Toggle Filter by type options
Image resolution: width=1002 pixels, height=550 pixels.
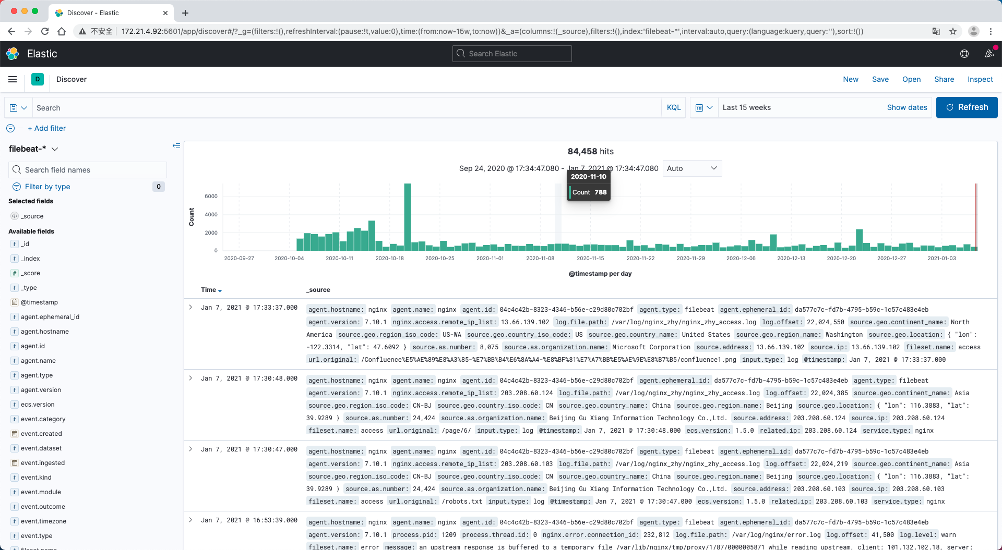[x=47, y=187]
